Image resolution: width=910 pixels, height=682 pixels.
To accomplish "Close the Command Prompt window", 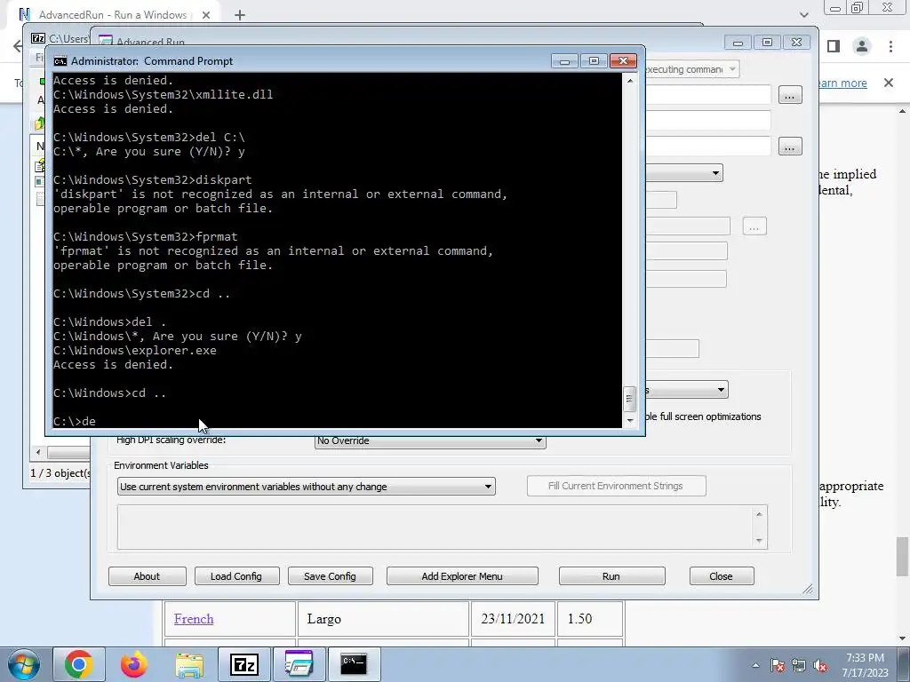I will (623, 61).
